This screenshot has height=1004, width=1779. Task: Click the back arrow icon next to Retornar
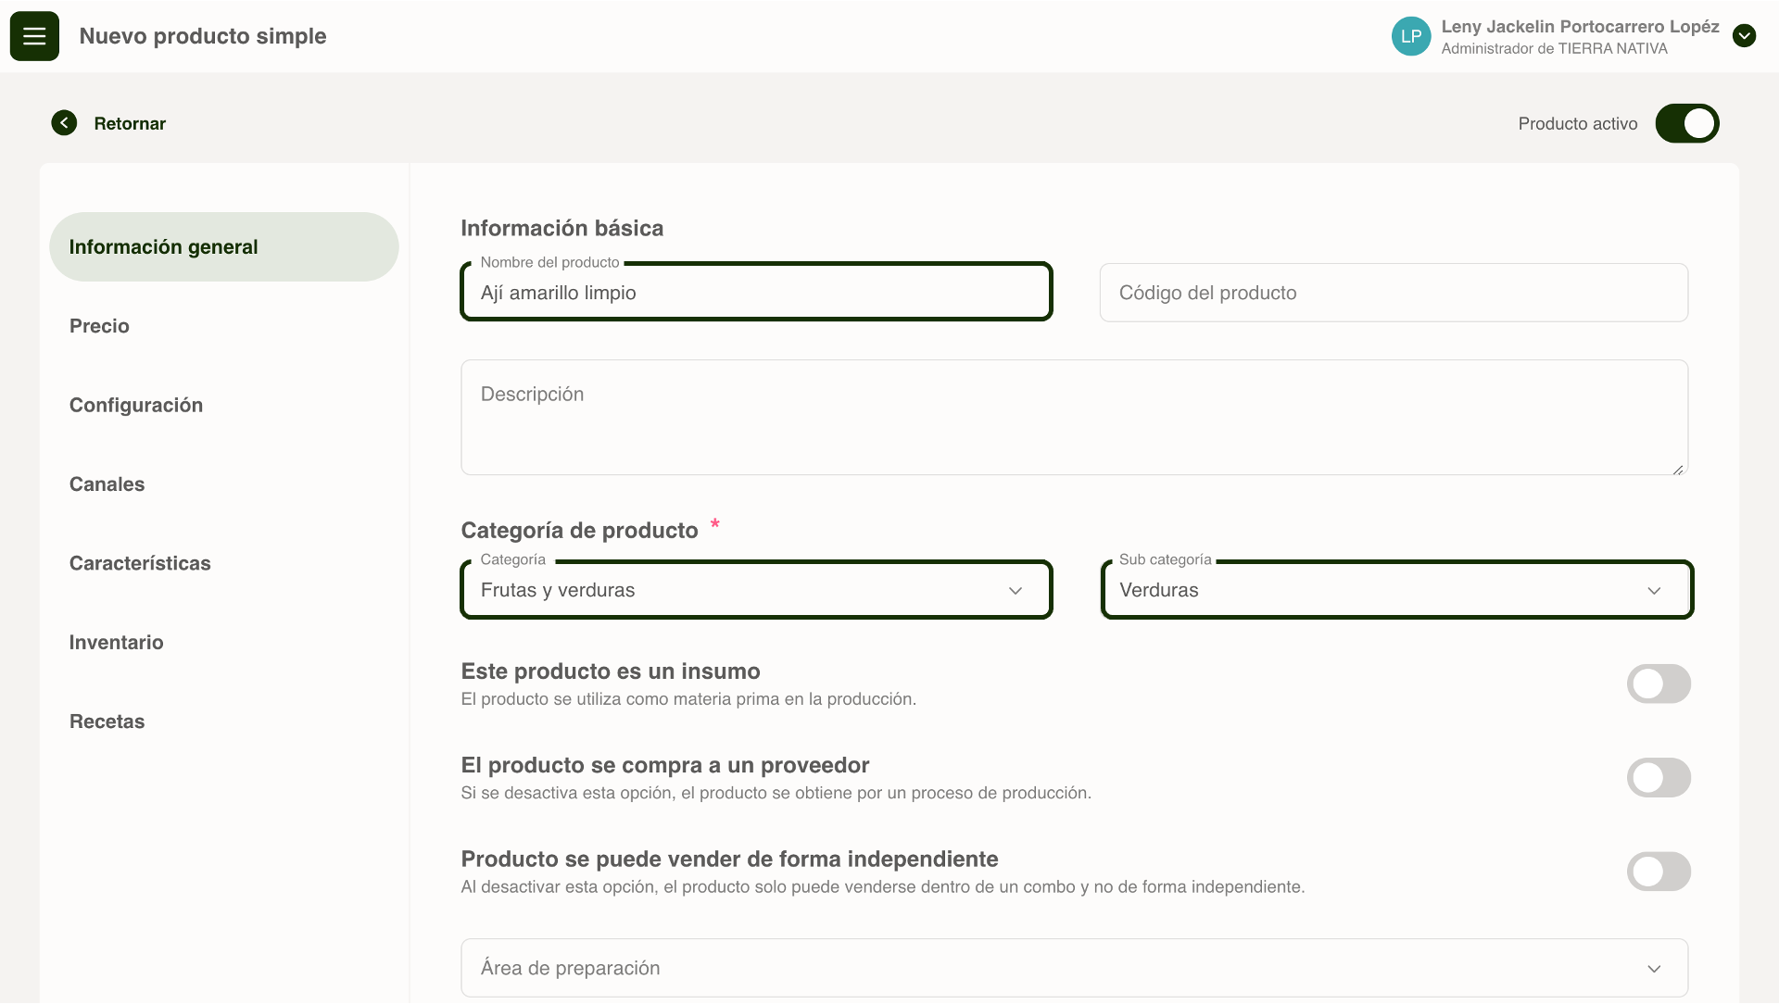64,123
